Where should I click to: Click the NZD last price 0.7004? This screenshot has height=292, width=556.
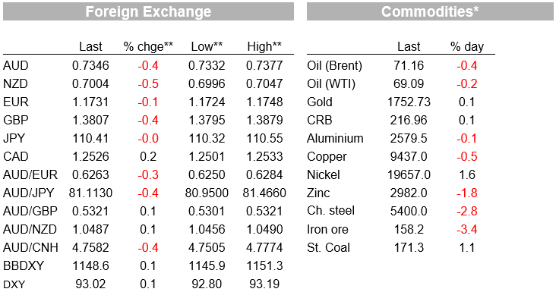pyautogui.click(x=90, y=84)
